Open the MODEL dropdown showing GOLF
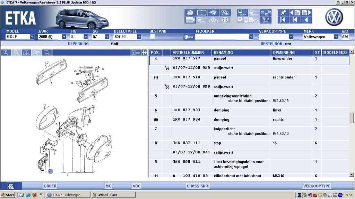Screen dimensions: 355x199 tap(32, 37)
